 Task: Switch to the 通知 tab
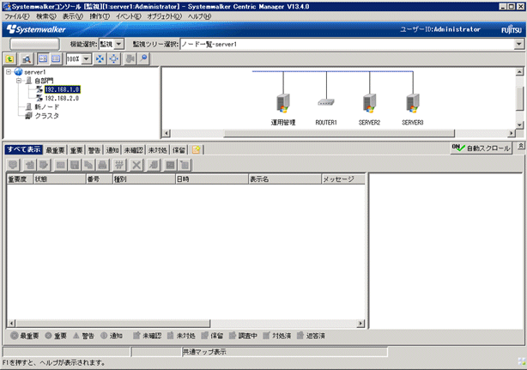coord(112,150)
